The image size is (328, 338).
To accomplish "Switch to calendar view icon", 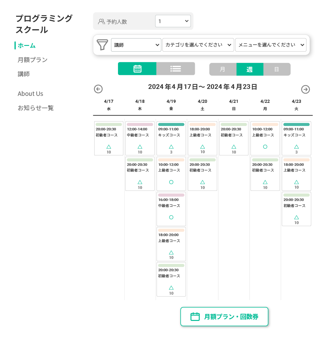I will tap(137, 69).
